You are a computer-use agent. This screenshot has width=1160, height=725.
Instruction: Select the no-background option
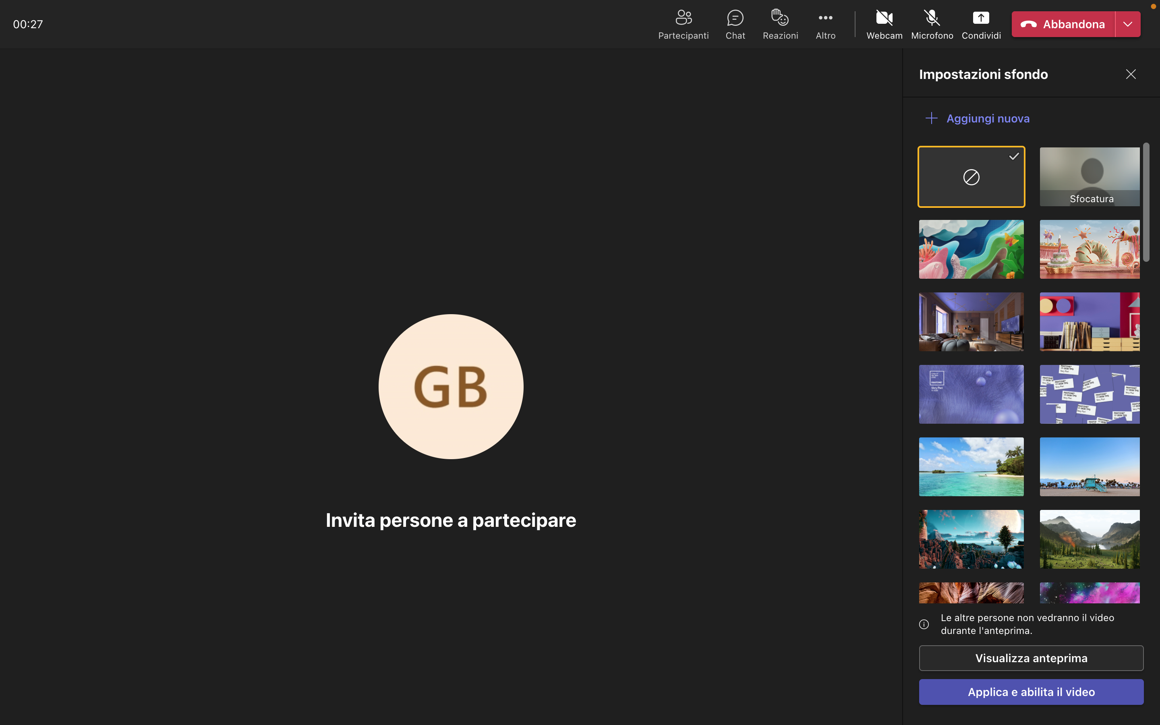(x=971, y=177)
